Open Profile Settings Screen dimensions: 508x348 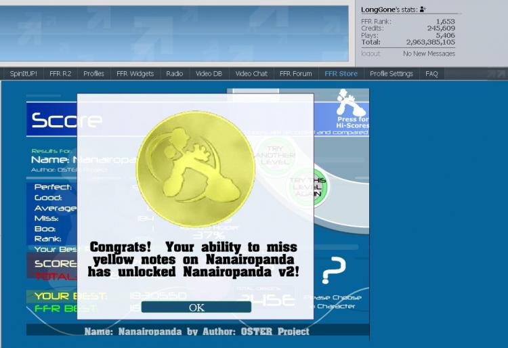point(391,74)
